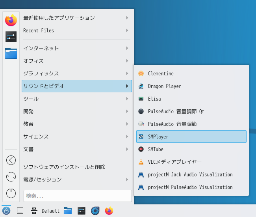Click the 検索 search field
Image resolution: width=256 pixels, height=217 pixels.
coord(78,196)
